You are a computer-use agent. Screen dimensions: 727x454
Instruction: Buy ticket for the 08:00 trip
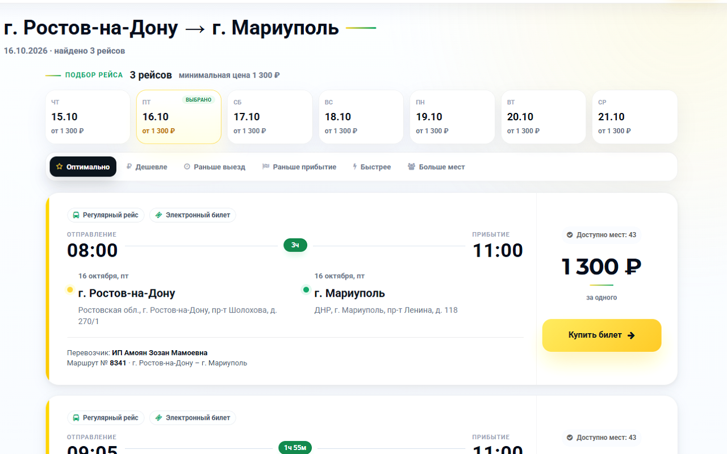click(602, 335)
